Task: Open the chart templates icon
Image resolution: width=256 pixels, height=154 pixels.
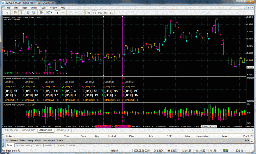Action: 48,13
